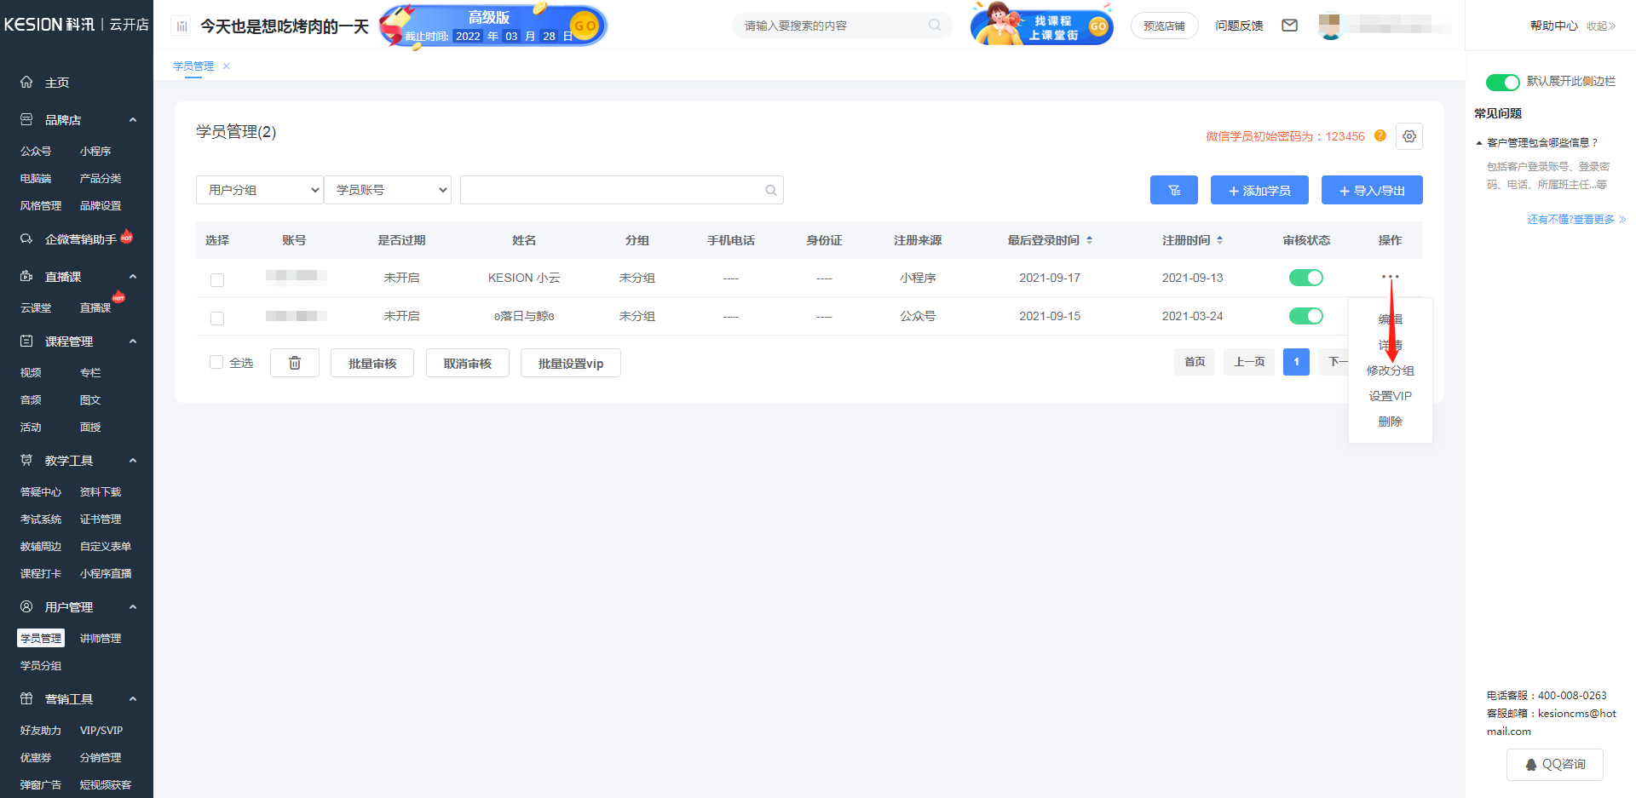Open the three-dot actions for KESION 小云 row
Screen dimensions: 1636x798
[1390, 277]
